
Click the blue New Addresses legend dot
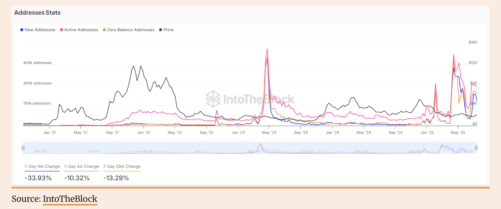coord(22,30)
